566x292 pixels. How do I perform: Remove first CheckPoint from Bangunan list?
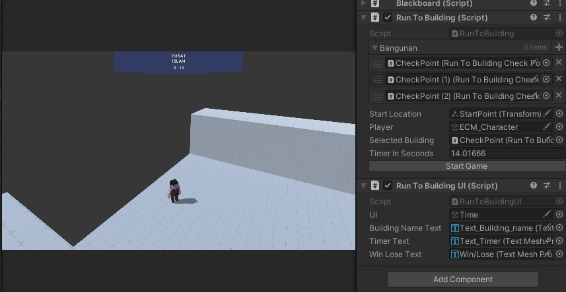559,63
